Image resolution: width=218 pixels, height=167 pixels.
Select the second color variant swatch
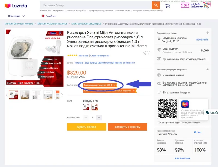pyautogui.click(x=95, y=107)
